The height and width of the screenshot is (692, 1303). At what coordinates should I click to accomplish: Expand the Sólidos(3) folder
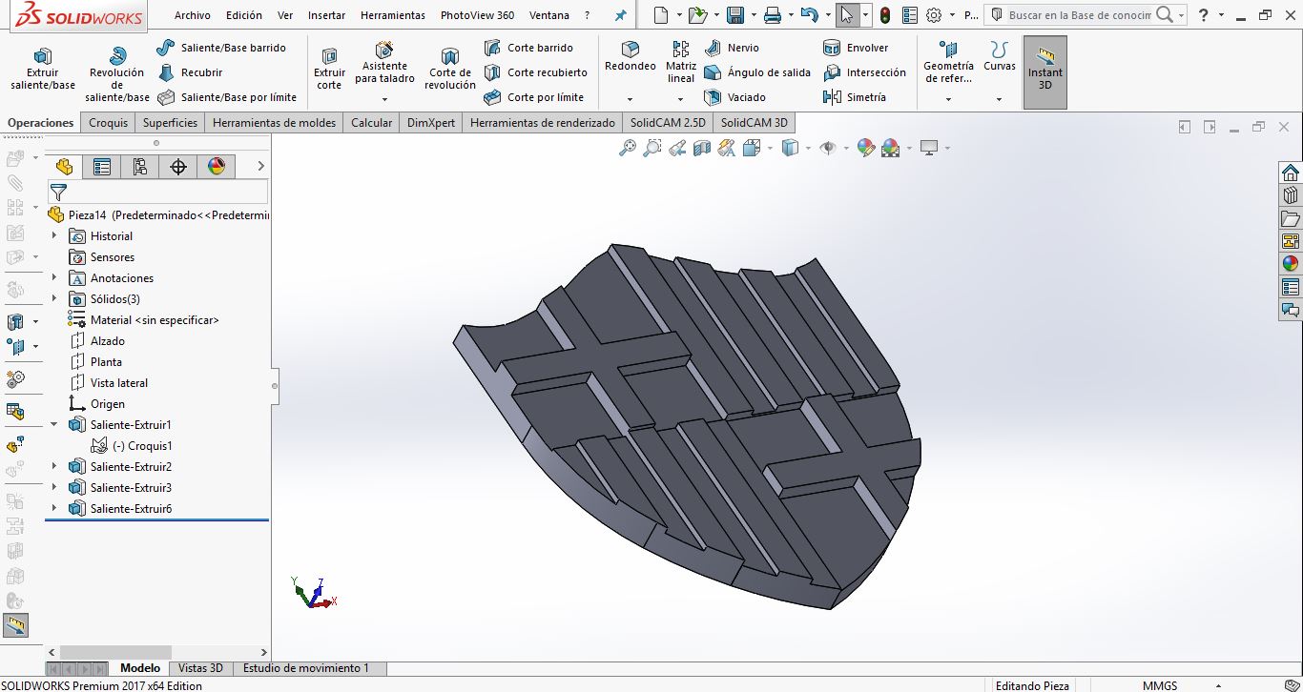(54, 299)
